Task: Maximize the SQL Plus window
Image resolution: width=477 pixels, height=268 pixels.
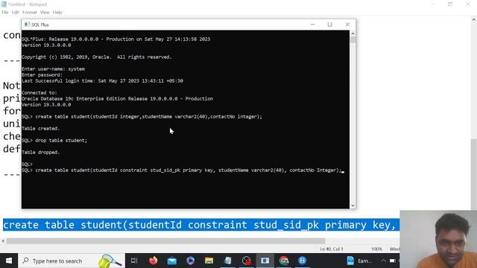Action: pos(329,25)
